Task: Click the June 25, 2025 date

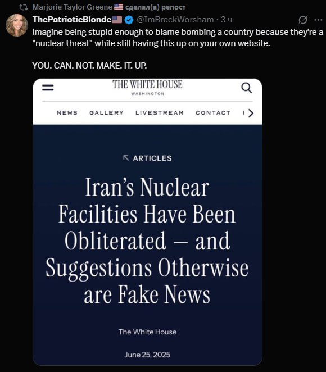Action: click(x=147, y=355)
